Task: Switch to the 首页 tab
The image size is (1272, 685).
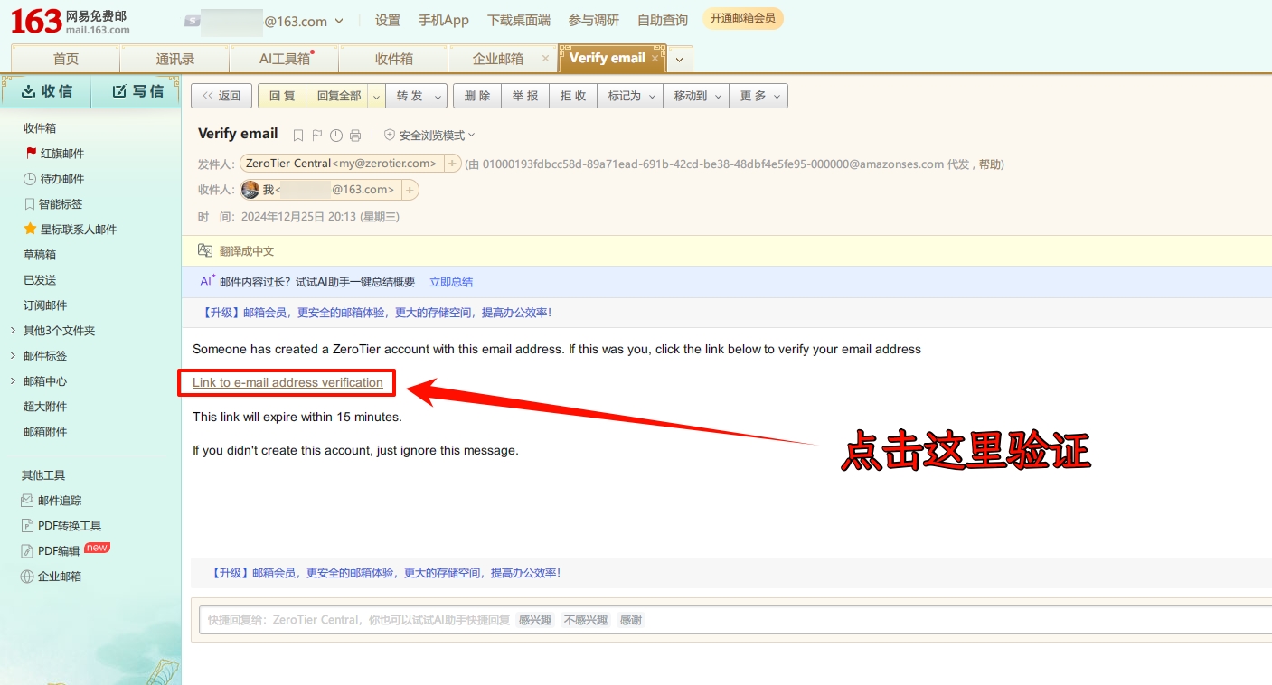Action: tap(66, 59)
